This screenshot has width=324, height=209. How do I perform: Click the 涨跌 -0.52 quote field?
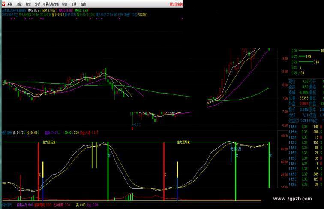click(x=299, y=87)
